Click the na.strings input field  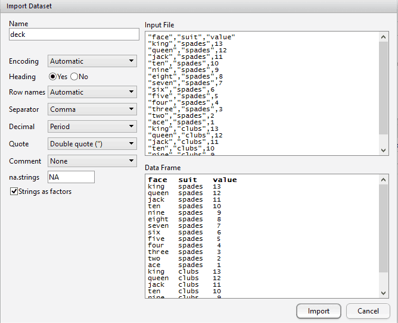click(71, 177)
